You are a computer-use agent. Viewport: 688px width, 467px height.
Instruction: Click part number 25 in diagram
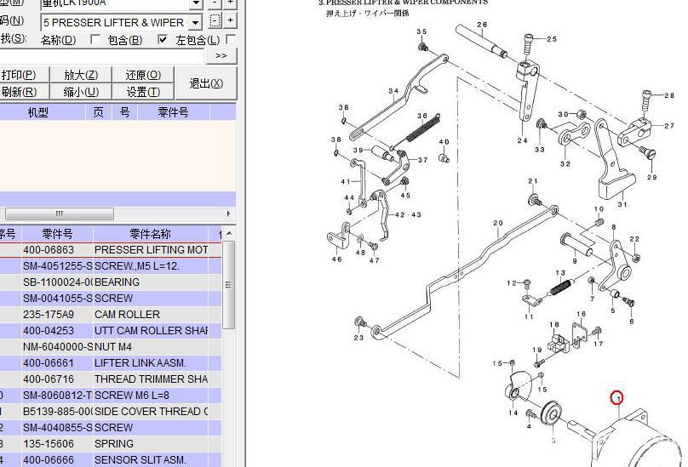552,39
